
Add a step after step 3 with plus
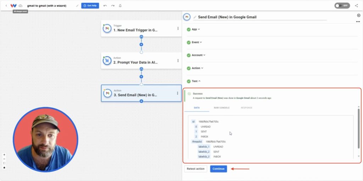point(141,101)
